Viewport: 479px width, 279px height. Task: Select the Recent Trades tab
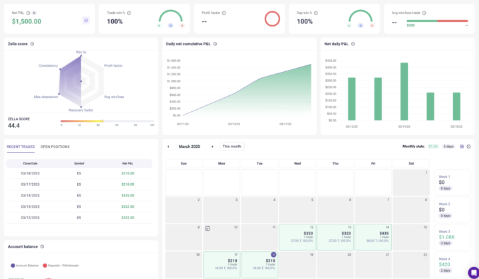pyautogui.click(x=20, y=146)
